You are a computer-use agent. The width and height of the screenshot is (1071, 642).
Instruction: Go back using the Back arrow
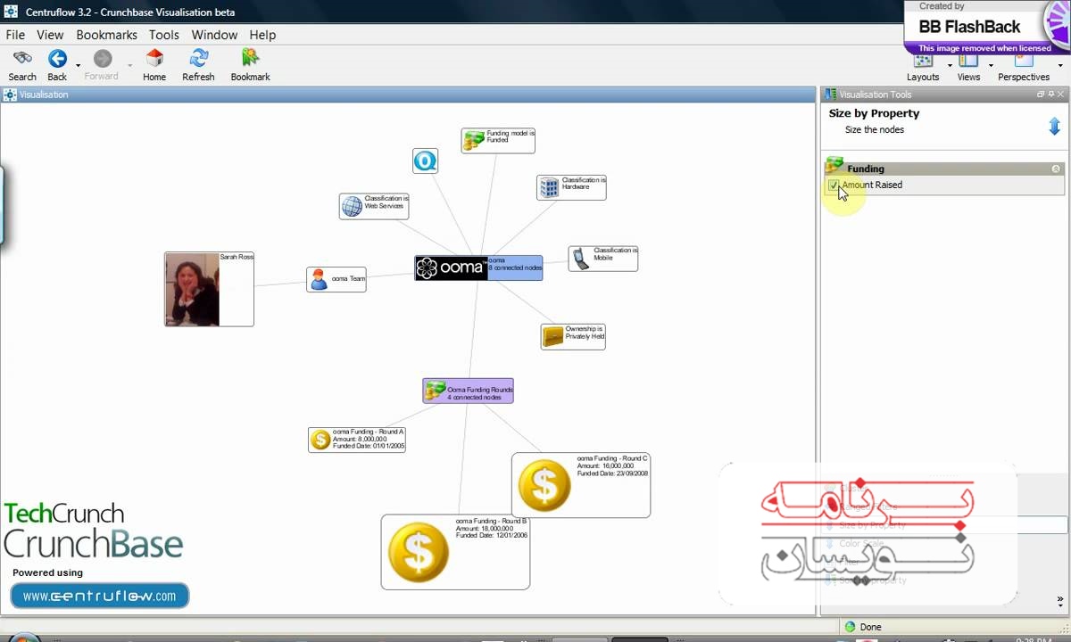click(x=57, y=59)
